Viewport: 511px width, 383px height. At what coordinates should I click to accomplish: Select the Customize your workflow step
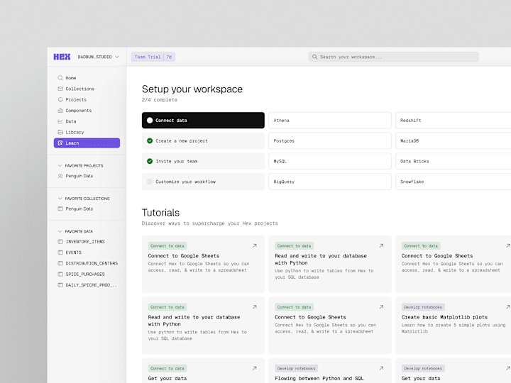pos(203,182)
